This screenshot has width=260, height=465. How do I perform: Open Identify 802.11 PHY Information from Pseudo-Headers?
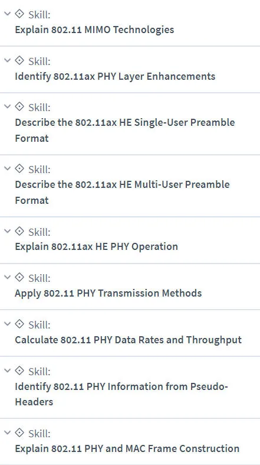tap(121, 394)
